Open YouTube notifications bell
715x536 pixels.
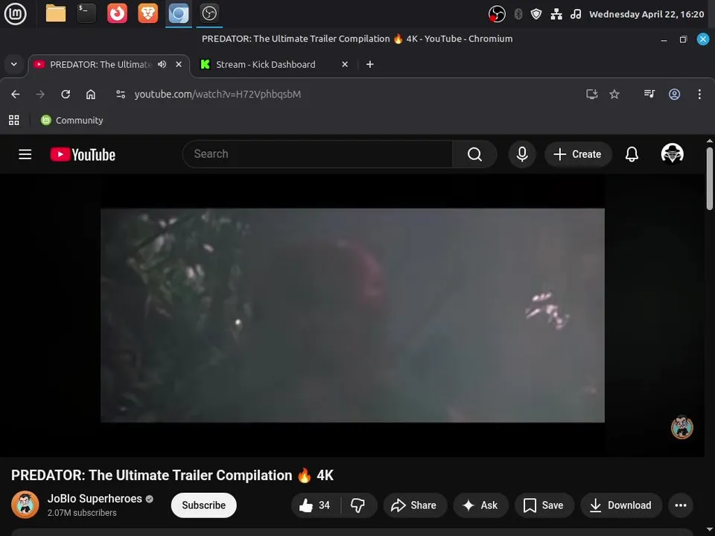[x=632, y=154]
